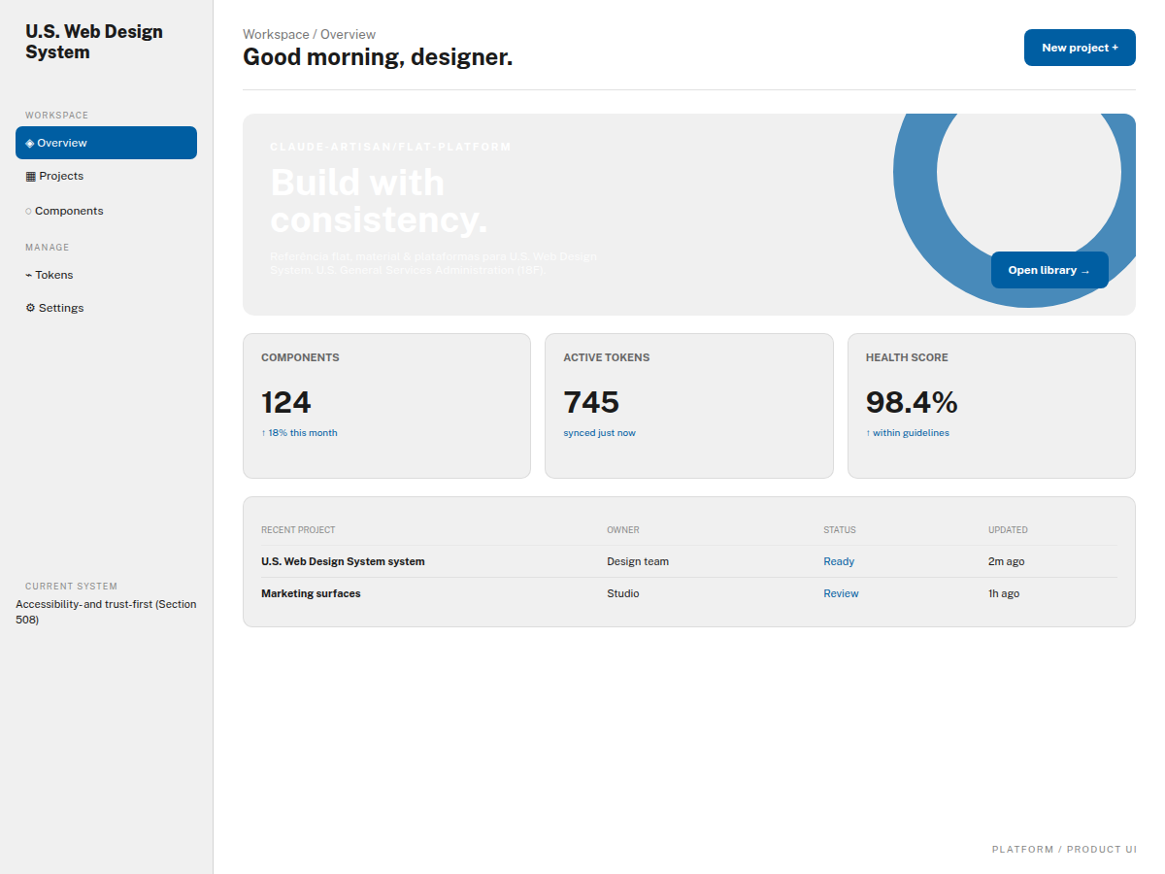The image size is (1165, 874).
Task: Click the Owner column header
Action: point(623,530)
